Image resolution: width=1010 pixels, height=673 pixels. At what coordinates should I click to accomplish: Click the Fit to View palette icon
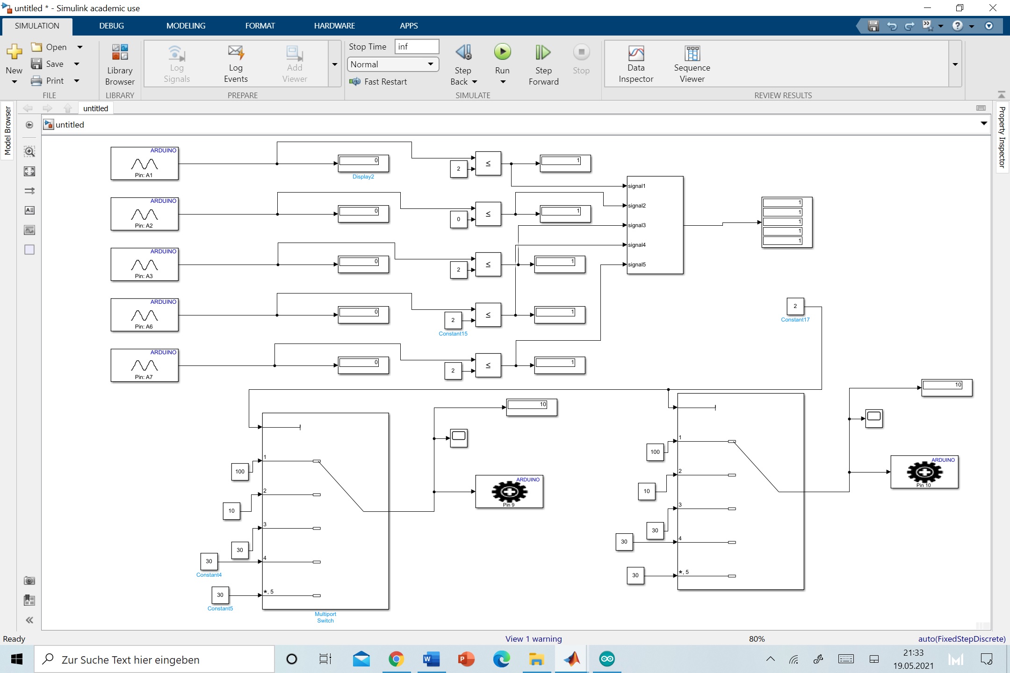tap(29, 171)
